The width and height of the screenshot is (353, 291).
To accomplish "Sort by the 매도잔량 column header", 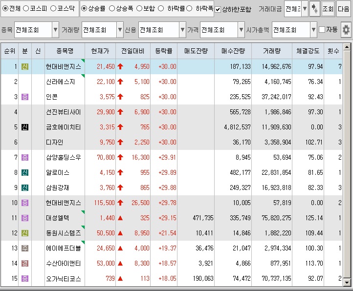I will pos(196,51).
